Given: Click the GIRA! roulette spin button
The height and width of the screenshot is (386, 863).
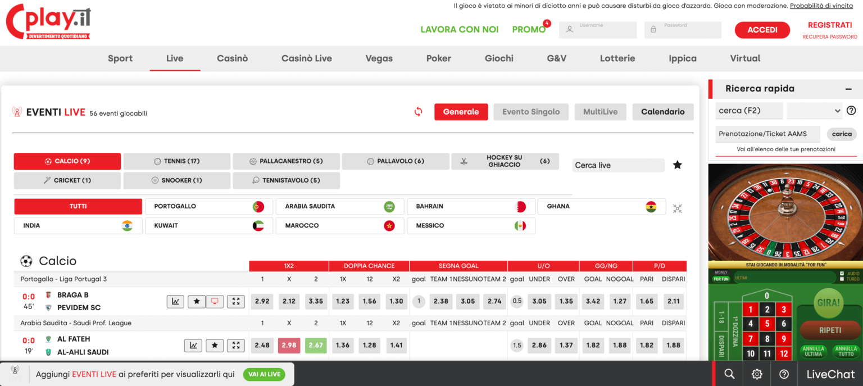Looking at the screenshot, I should (x=829, y=303).
